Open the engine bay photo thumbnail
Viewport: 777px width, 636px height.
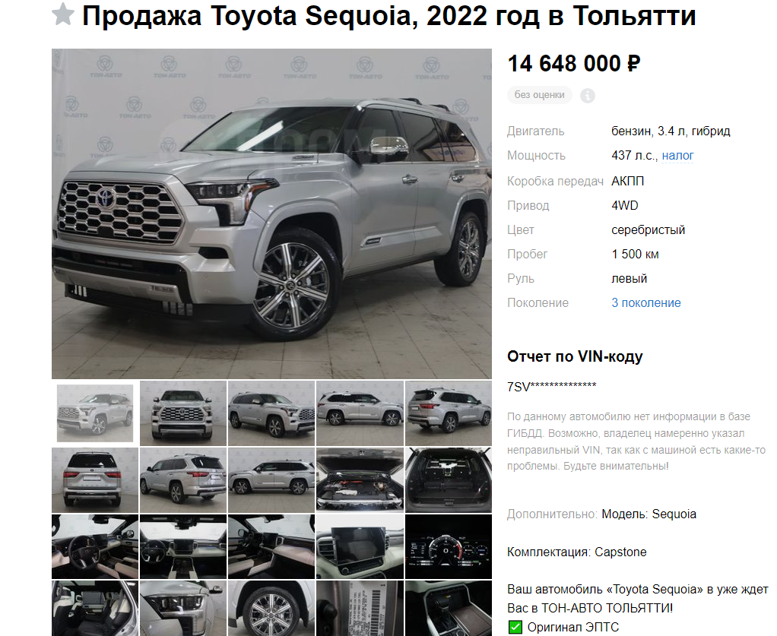click(360, 480)
